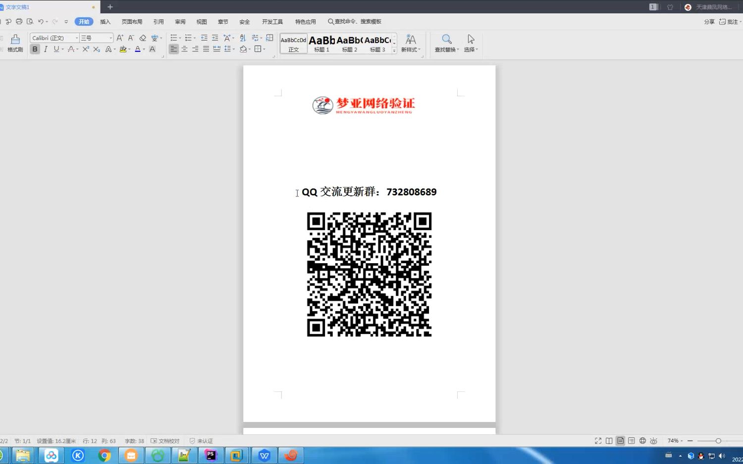Click the zoom slider handle

point(718,441)
